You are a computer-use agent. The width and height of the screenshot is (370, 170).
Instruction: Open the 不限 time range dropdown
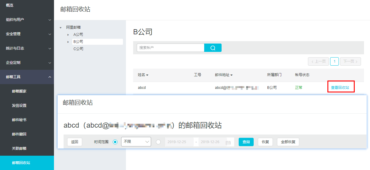tap(136, 142)
